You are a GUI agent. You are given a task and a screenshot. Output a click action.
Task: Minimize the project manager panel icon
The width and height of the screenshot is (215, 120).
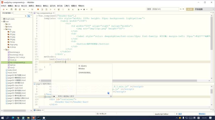(29, 13)
